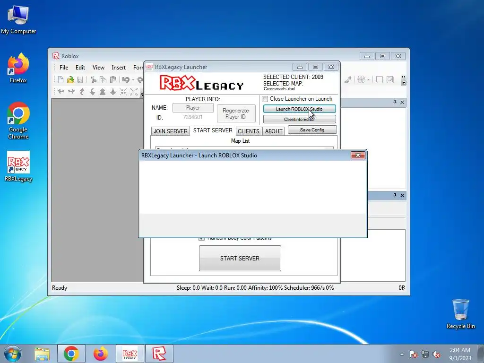484x363 pixels.
Task: Switch to the ABOUT tab
Action: point(274,131)
